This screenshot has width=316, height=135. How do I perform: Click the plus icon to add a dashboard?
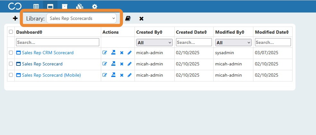(x=15, y=19)
